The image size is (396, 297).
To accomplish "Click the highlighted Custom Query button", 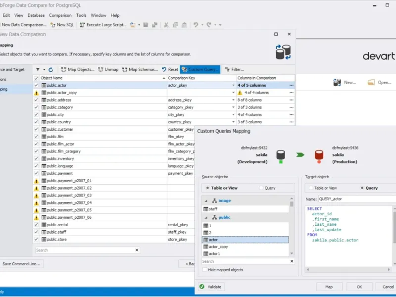I will [x=200, y=69].
